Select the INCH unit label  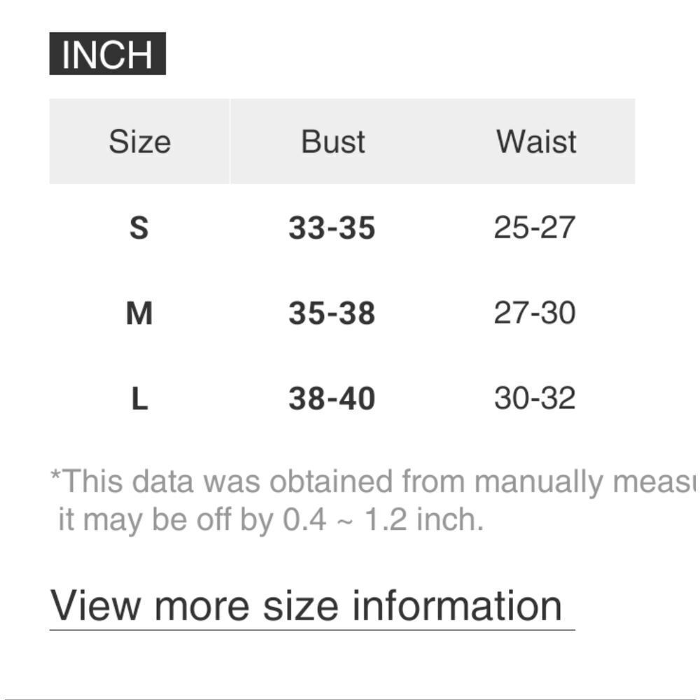pos(107,54)
